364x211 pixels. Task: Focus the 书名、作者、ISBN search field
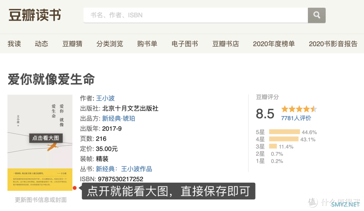click(x=196, y=15)
